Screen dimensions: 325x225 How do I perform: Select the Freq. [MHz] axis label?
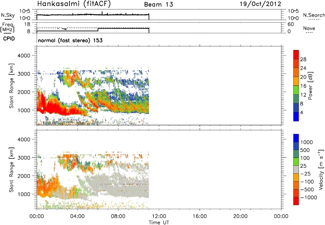point(8,27)
